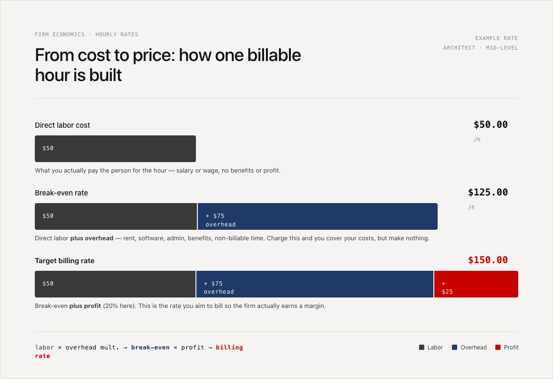The height and width of the screenshot is (379, 553).
Task: Click the FIRM ECONOMICS · HOURLY RATES breadcrumb
Action: tap(86, 34)
